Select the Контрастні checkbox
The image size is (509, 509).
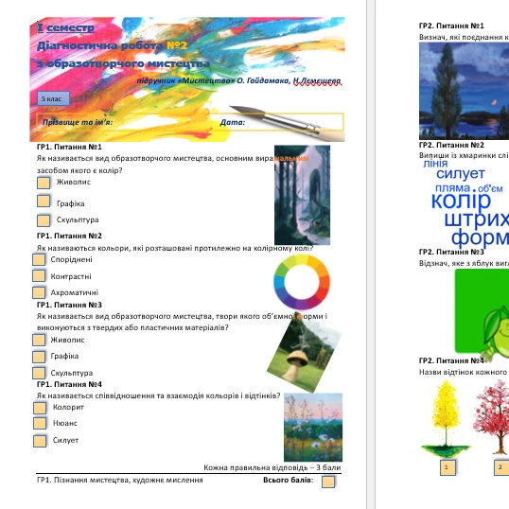coord(39,276)
